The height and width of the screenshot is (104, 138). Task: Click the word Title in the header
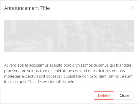(45, 8)
